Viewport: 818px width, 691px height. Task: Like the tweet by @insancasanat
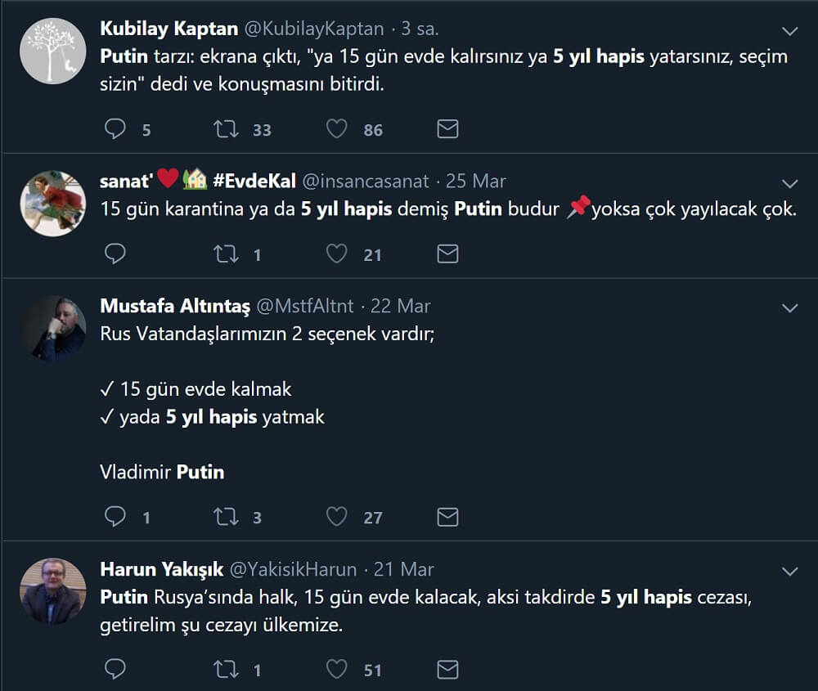coord(337,254)
